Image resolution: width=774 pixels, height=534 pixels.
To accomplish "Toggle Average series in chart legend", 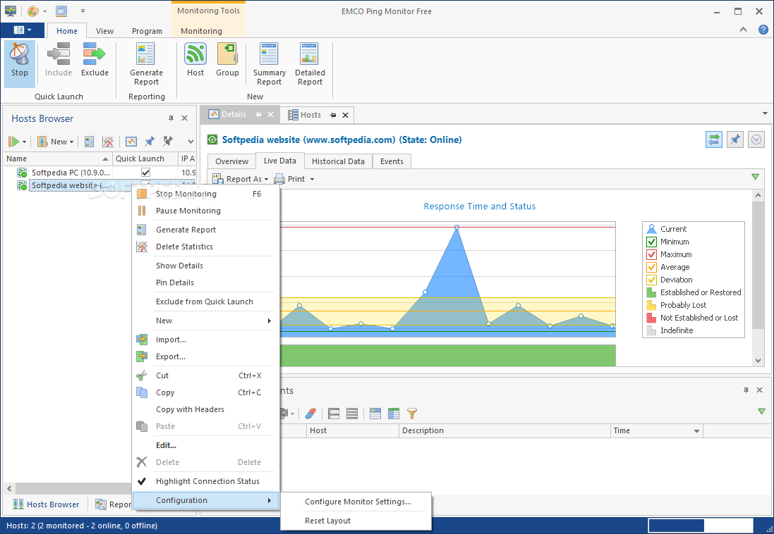I will [651, 267].
